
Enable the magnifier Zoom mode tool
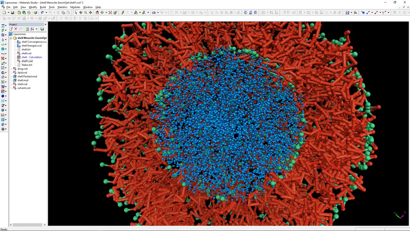coord(86,13)
